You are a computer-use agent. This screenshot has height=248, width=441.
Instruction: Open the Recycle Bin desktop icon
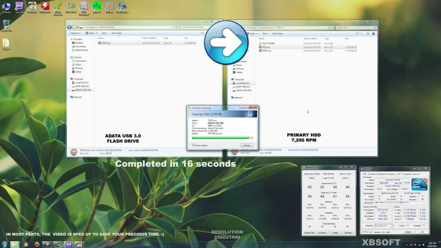[6, 25]
